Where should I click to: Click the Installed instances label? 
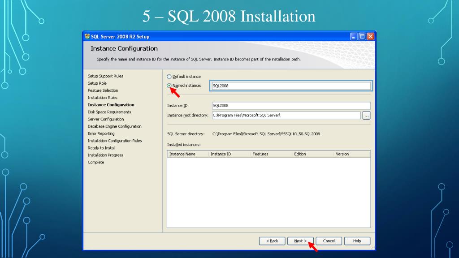pos(184,145)
